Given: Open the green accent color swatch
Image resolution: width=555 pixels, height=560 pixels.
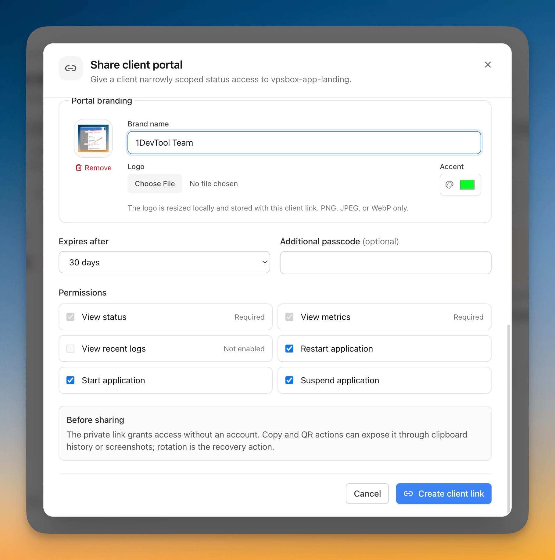Looking at the screenshot, I should coord(467,185).
